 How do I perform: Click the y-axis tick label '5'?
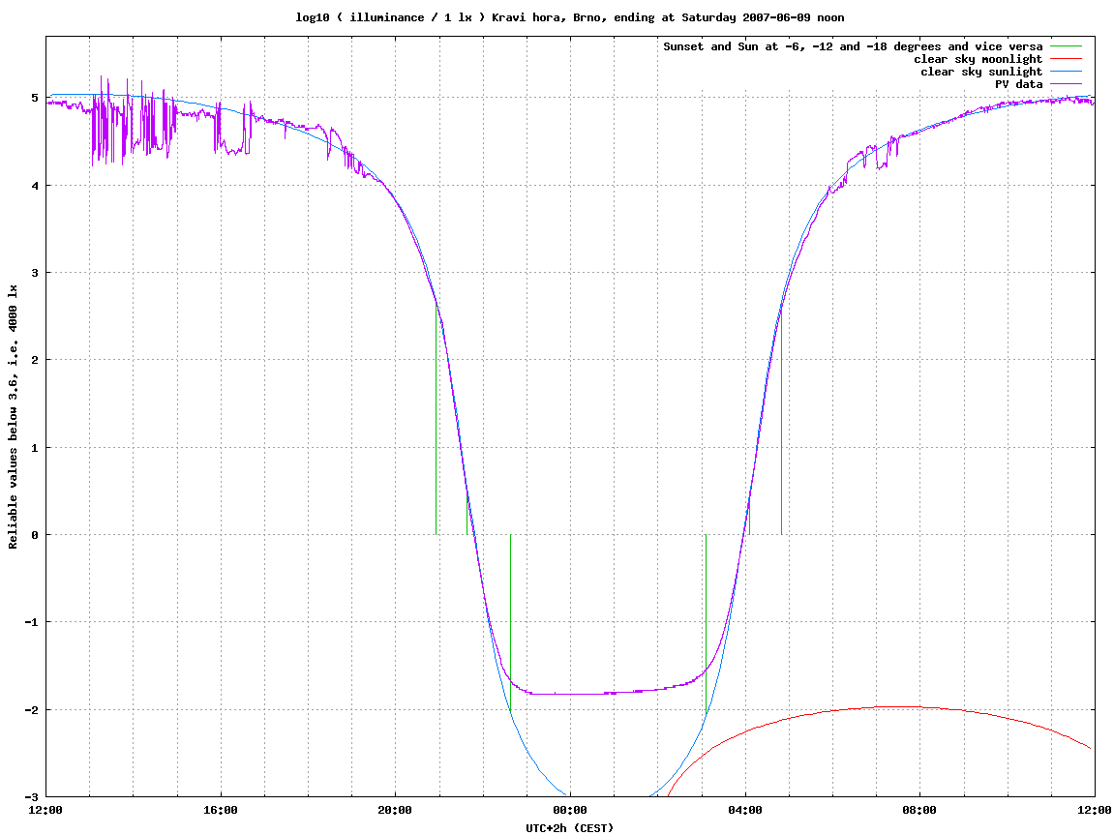click(34, 98)
